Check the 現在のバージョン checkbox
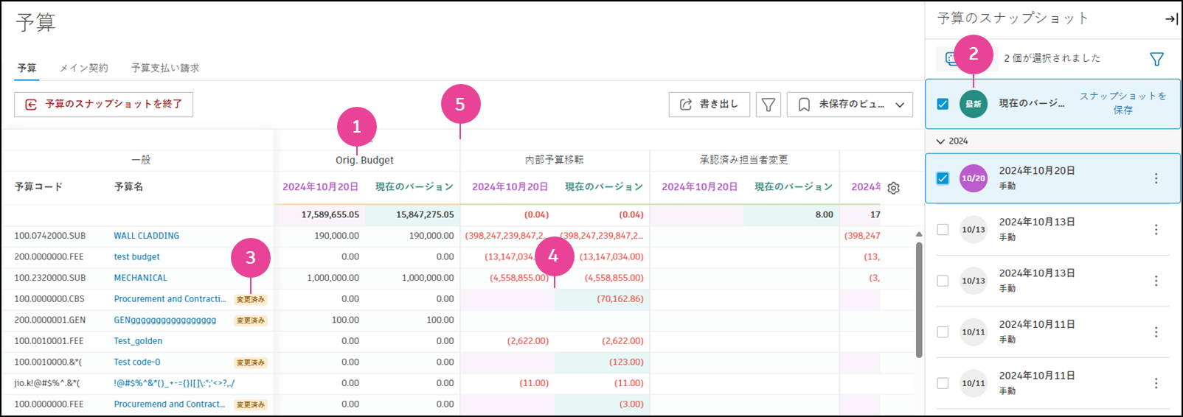Image resolution: width=1183 pixels, height=417 pixels. pos(943,104)
